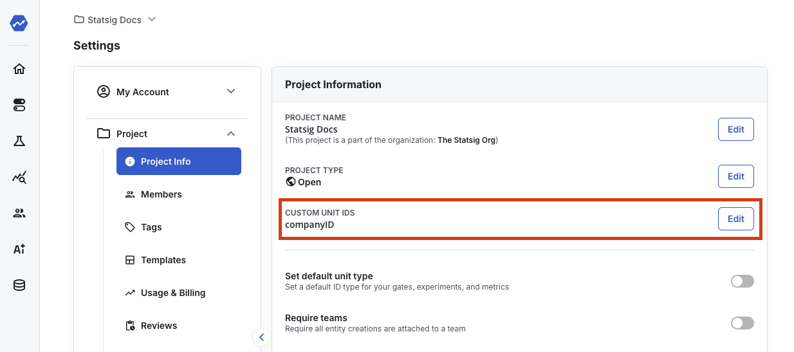Edit the custom unit IDs

click(x=736, y=219)
